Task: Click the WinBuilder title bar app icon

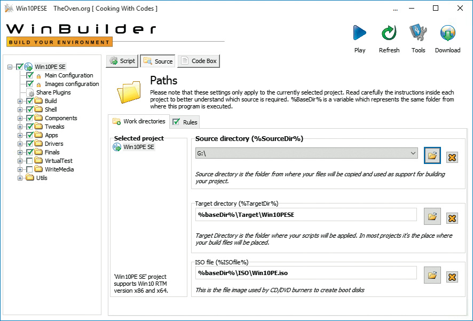Action: pyautogui.click(x=9, y=9)
